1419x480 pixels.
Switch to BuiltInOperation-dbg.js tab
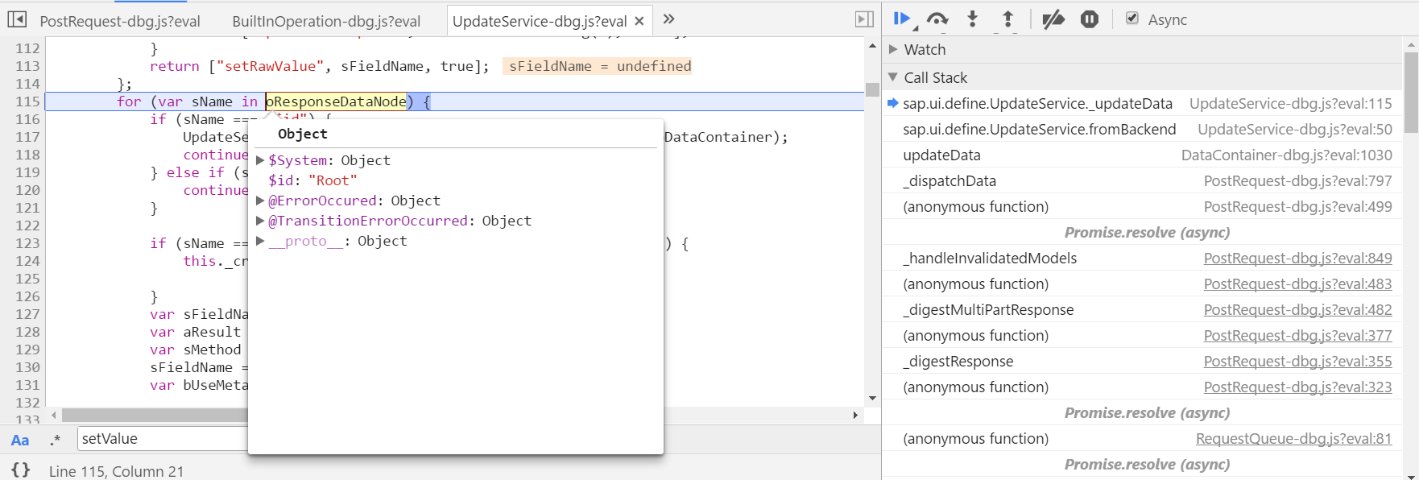click(x=326, y=22)
